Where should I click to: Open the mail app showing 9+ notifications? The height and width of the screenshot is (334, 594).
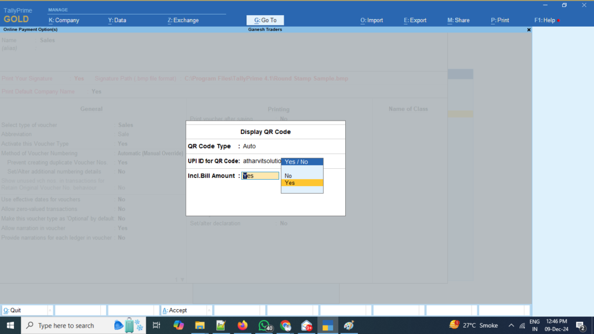306,325
